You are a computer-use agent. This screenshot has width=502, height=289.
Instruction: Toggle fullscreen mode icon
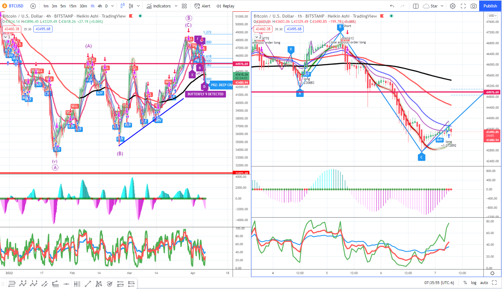pyautogui.click(x=463, y=6)
